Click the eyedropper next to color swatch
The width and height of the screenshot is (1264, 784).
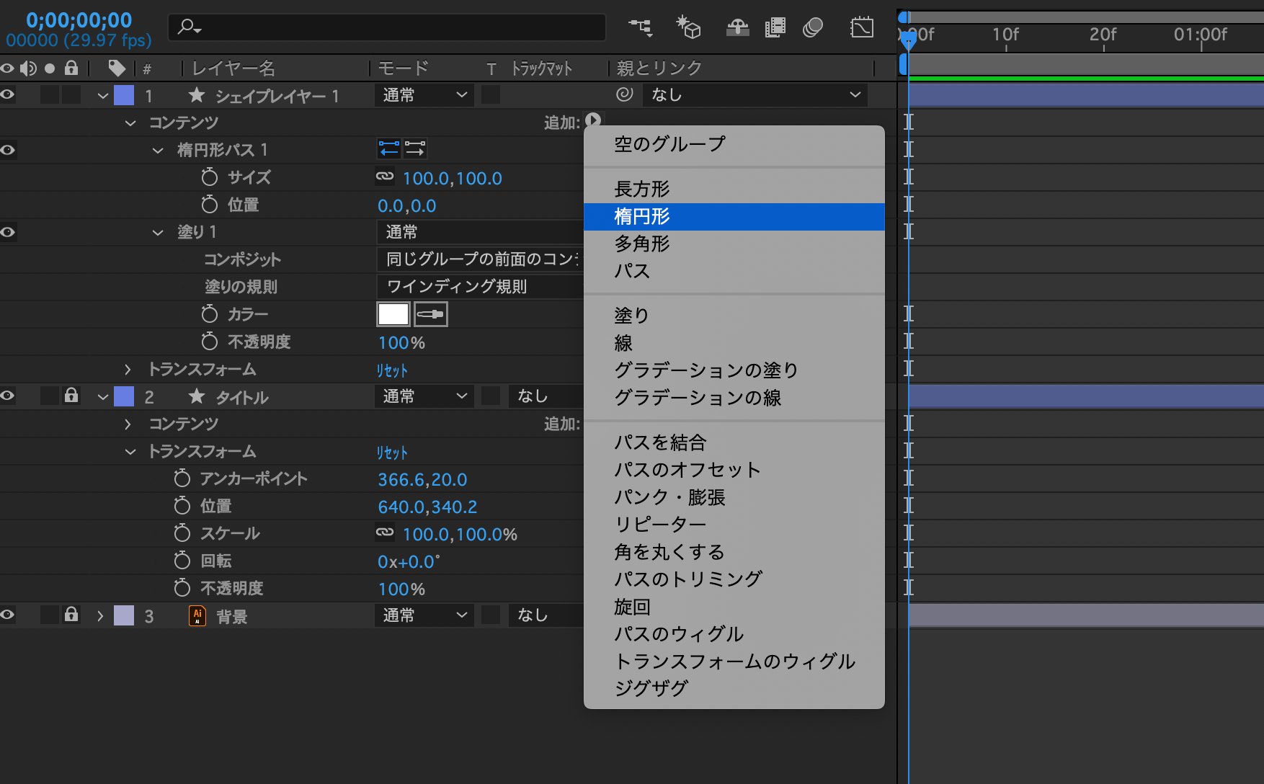tap(431, 314)
